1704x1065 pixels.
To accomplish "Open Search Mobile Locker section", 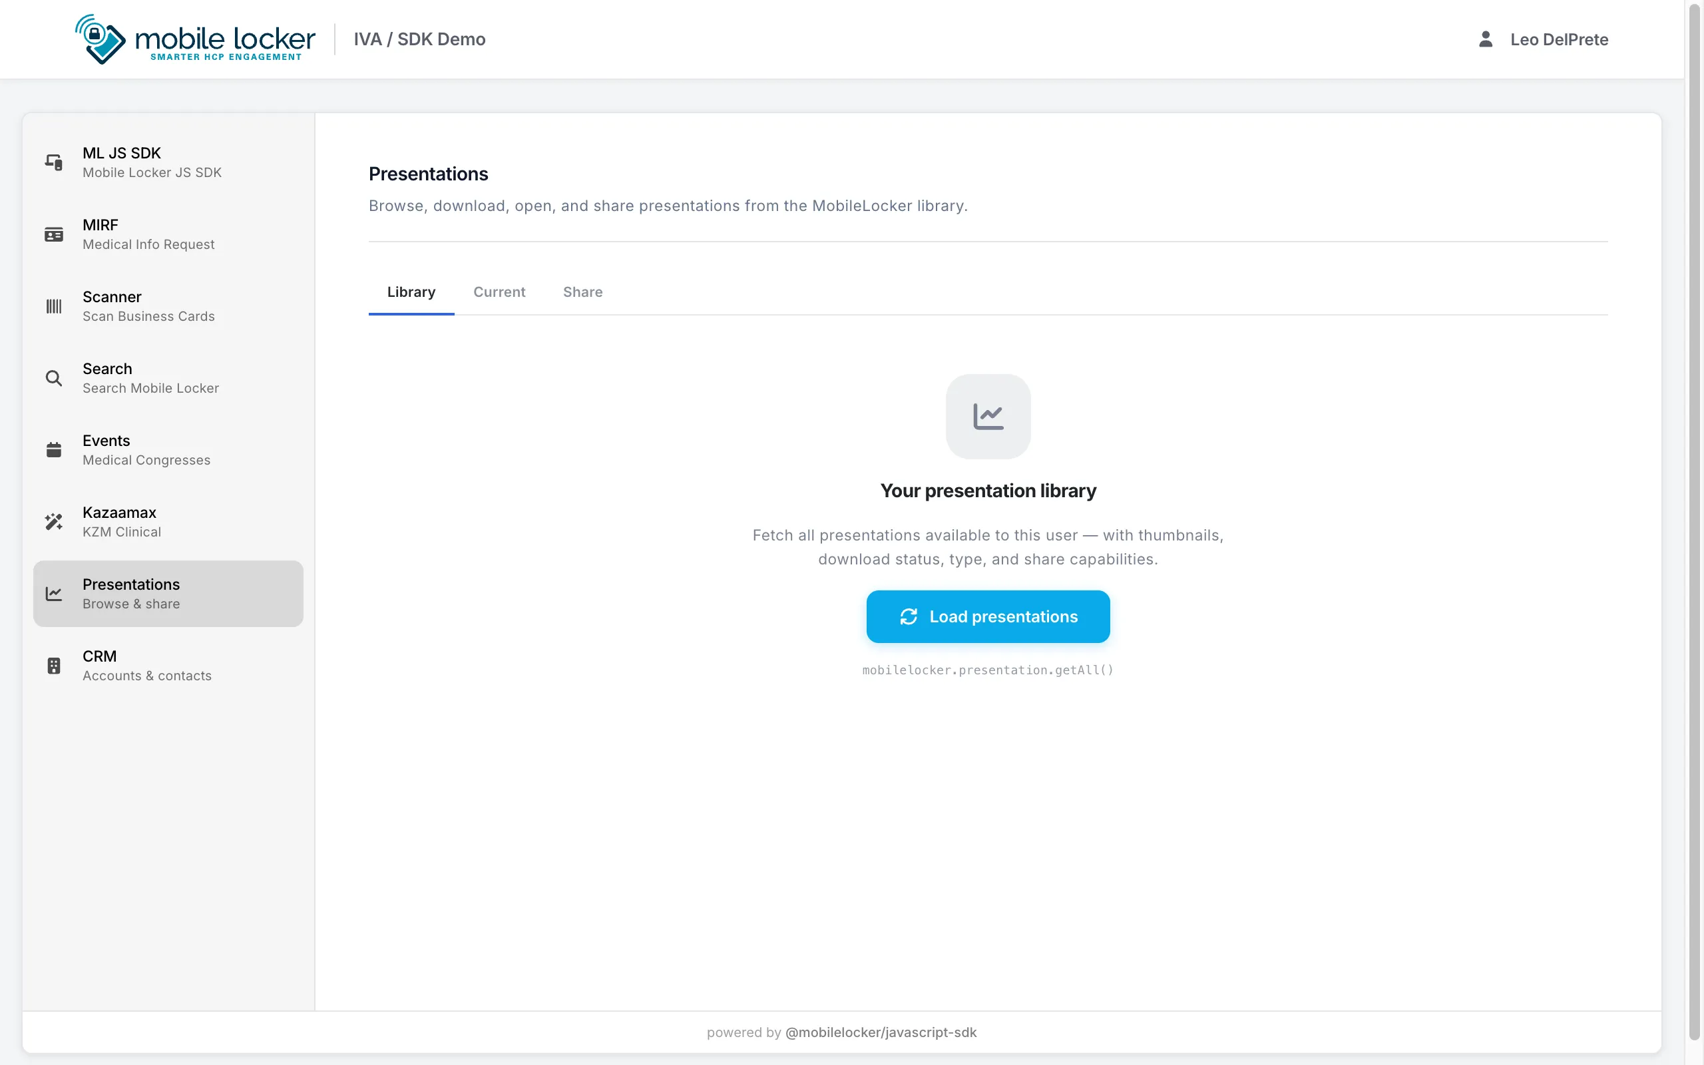I will (168, 377).
